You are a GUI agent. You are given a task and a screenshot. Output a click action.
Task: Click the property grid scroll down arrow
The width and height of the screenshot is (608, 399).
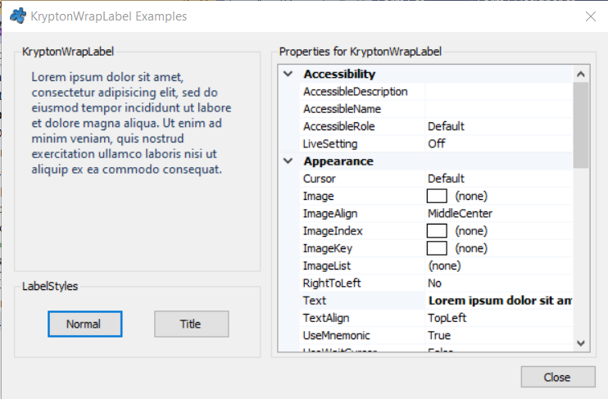click(580, 343)
